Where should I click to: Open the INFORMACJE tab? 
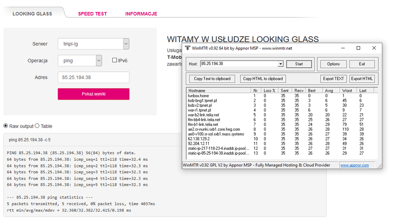[x=141, y=14]
